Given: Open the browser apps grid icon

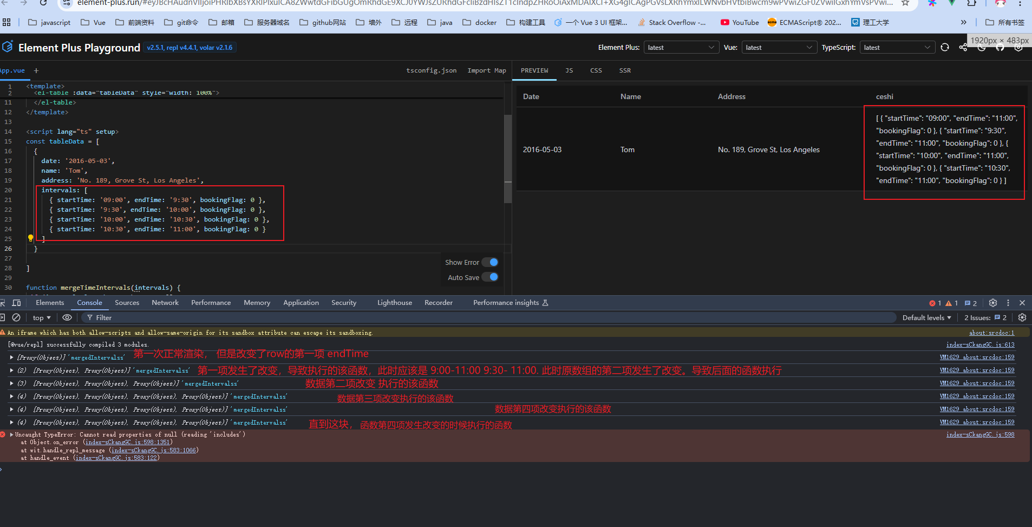Looking at the screenshot, I should (x=6, y=22).
